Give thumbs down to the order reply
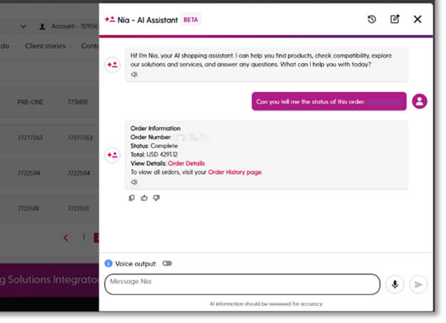 pyautogui.click(x=156, y=198)
